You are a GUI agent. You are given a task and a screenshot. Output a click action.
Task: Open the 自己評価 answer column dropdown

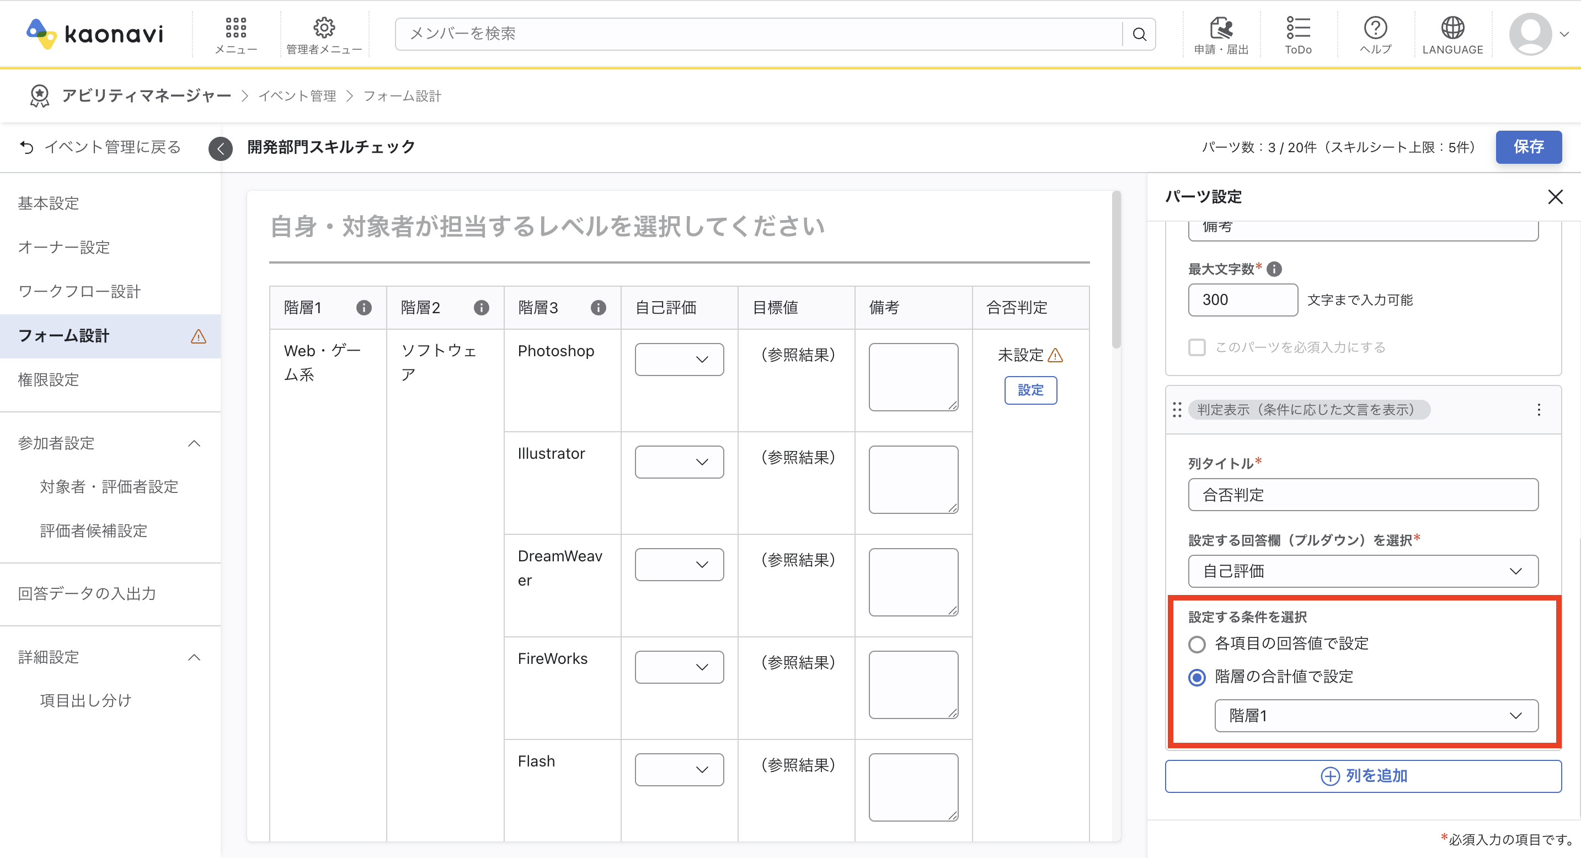pos(1363,571)
